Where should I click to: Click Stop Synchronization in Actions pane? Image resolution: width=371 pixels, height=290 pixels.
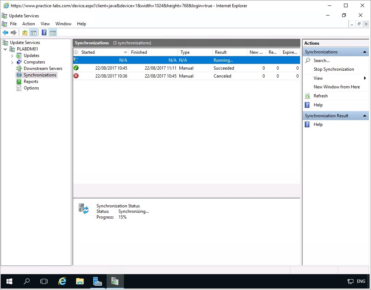[x=334, y=69]
